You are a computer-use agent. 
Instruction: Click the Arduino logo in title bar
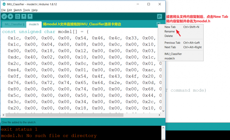4,4
